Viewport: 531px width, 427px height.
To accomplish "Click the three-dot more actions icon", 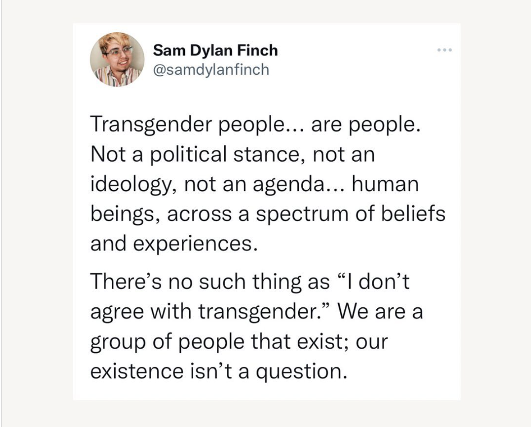I will [x=445, y=50].
